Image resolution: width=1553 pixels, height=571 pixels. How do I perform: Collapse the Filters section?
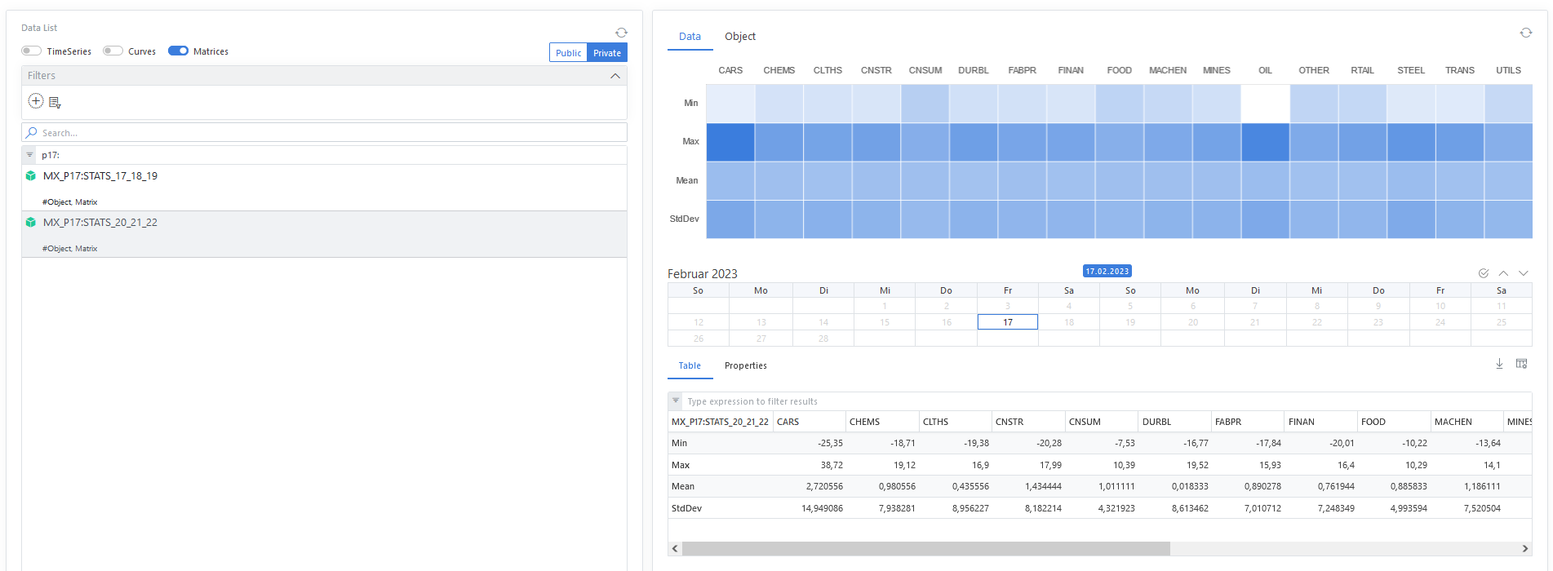tap(615, 76)
